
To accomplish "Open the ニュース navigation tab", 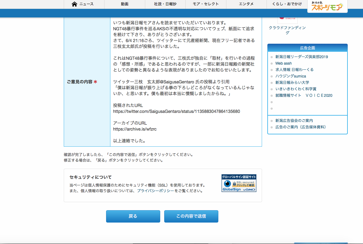I will [x=84, y=4].
